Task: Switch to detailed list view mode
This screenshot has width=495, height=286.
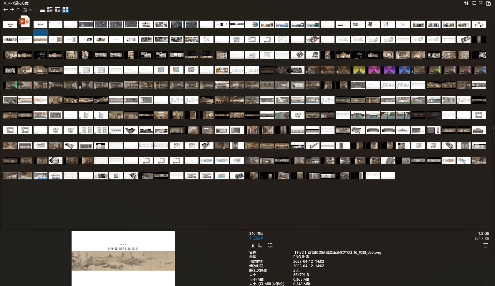Action: click(x=50, y=10)
